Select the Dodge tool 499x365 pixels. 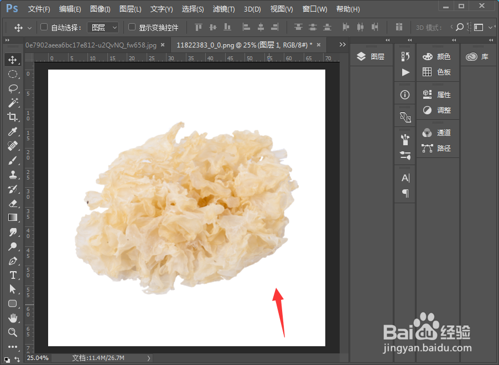point(13,246)
